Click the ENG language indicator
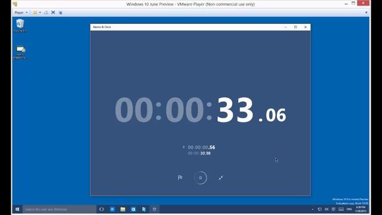 click(x=349, y=209)
